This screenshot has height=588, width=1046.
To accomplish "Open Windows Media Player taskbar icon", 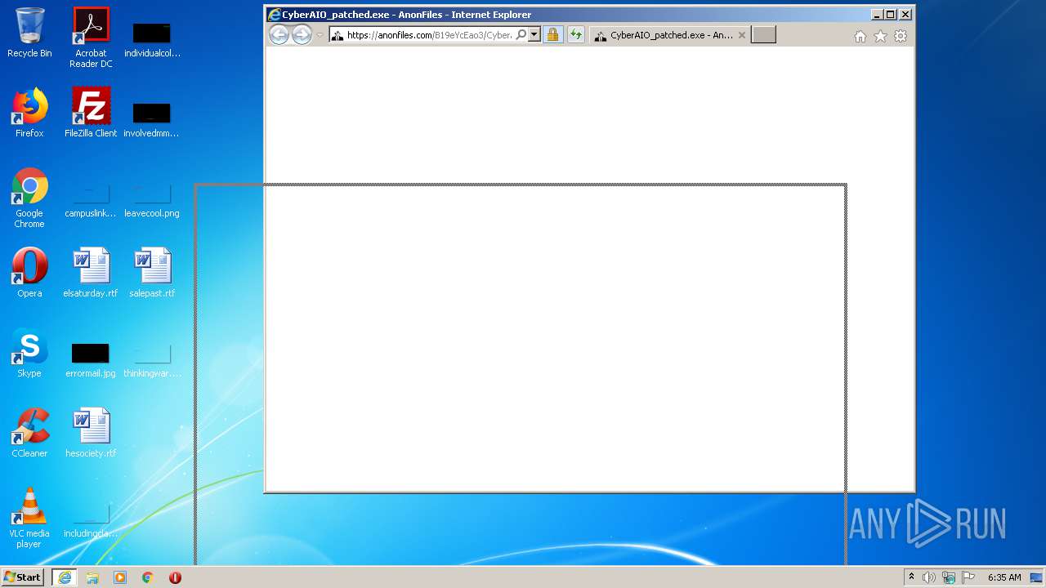I will [x=120, y=577].
